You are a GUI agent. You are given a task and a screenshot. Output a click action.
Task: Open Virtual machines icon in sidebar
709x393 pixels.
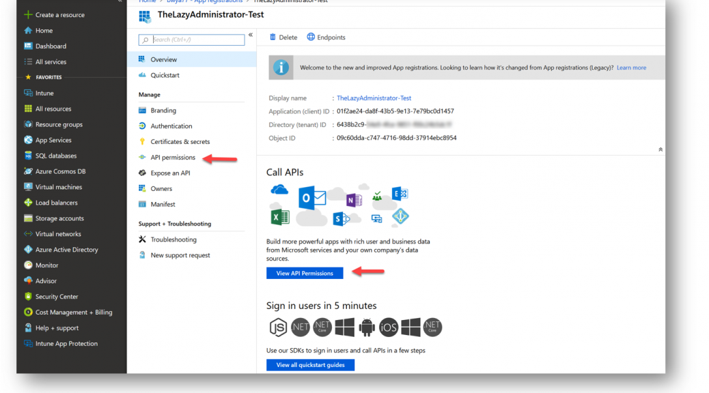tap(28, 187)
